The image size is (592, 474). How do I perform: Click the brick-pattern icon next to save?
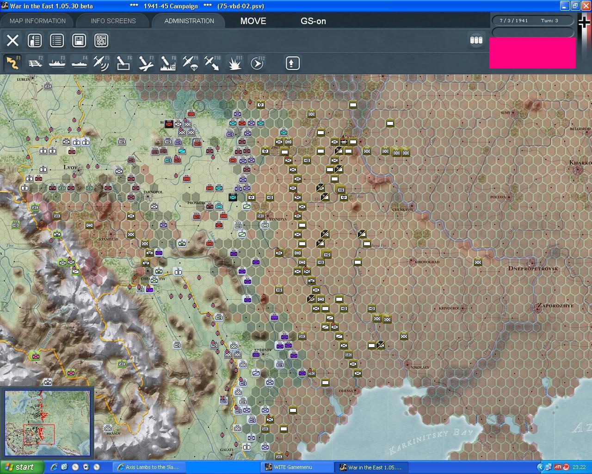(101, 40)
